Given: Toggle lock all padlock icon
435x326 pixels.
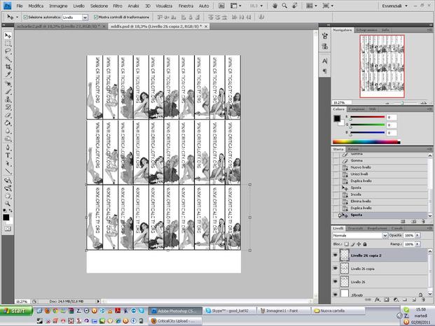Looking at the screenshot, I should [365, 244].
